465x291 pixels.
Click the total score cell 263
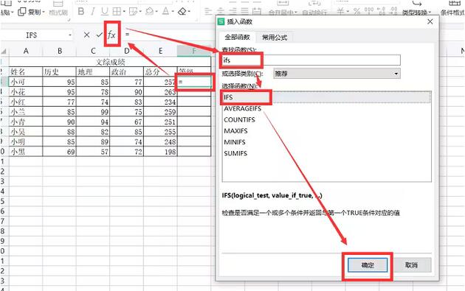pyautogui.click(x=160, y=92)
